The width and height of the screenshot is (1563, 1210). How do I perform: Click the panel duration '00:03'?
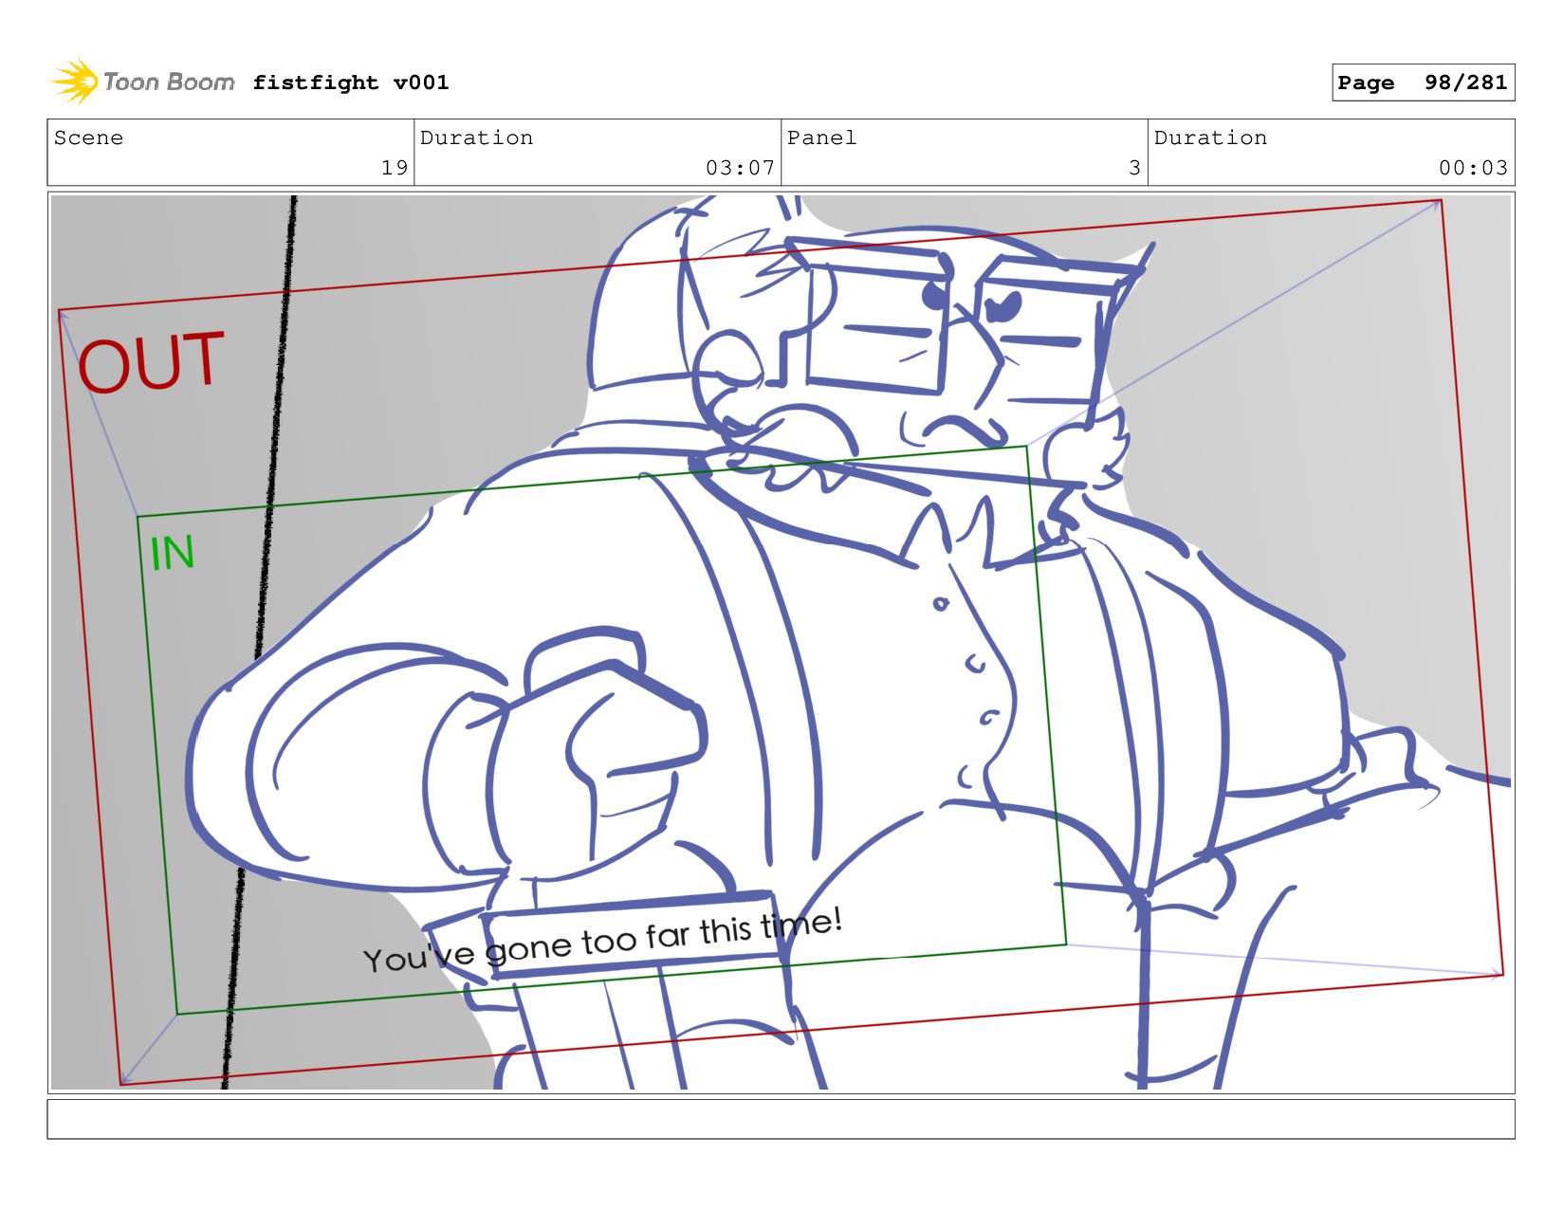click(x=1473, y=168)
